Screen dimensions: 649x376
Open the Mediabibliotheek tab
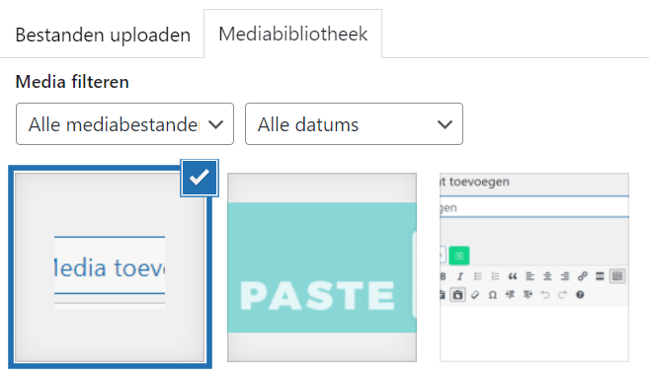point(293,34)
